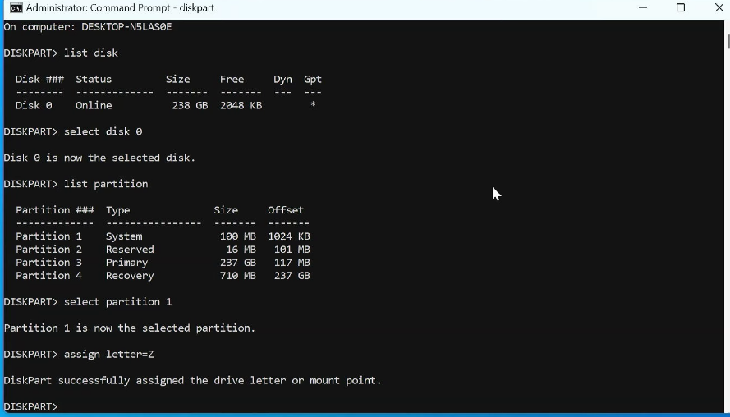The width and height of the screenshot is (730, 417).
Task: Click the vertical scrollbar thumb
Action: click(728, 41)
